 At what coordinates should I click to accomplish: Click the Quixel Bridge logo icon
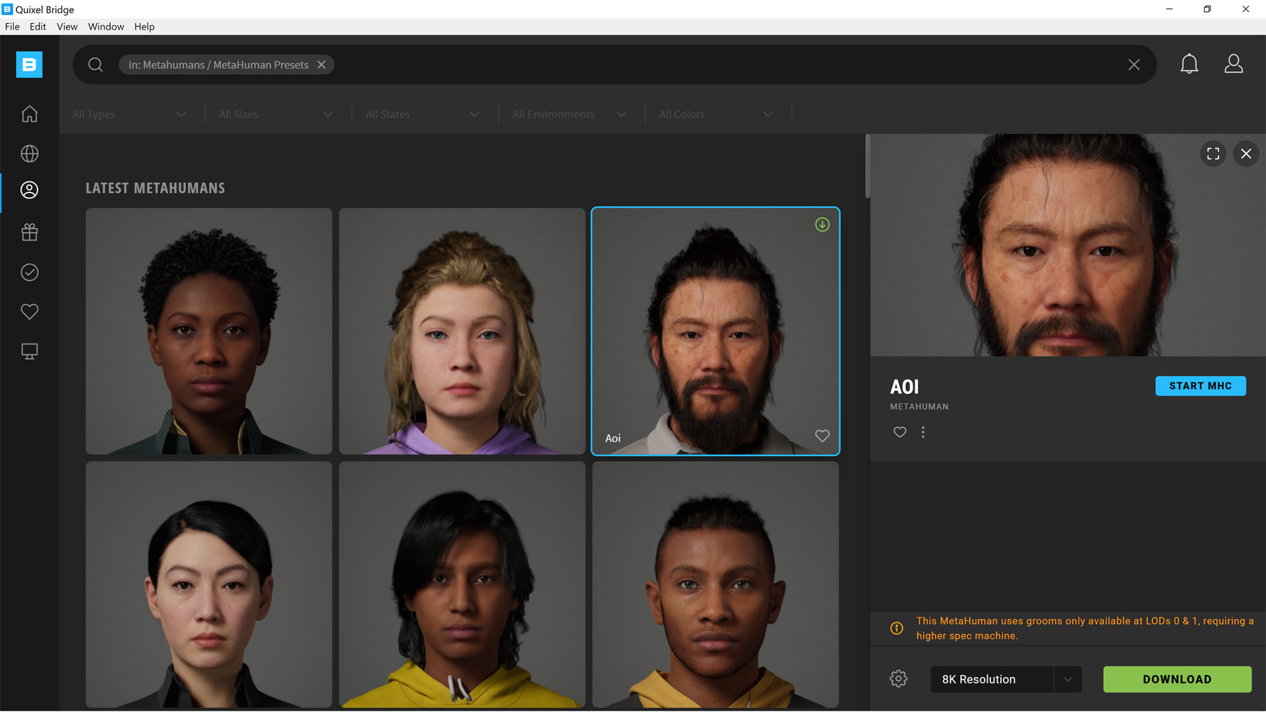coord(29,65)
